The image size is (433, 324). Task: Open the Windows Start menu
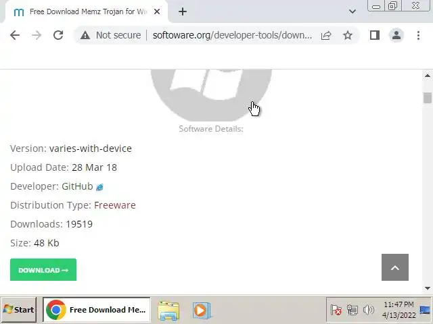[x=18, y=310]
